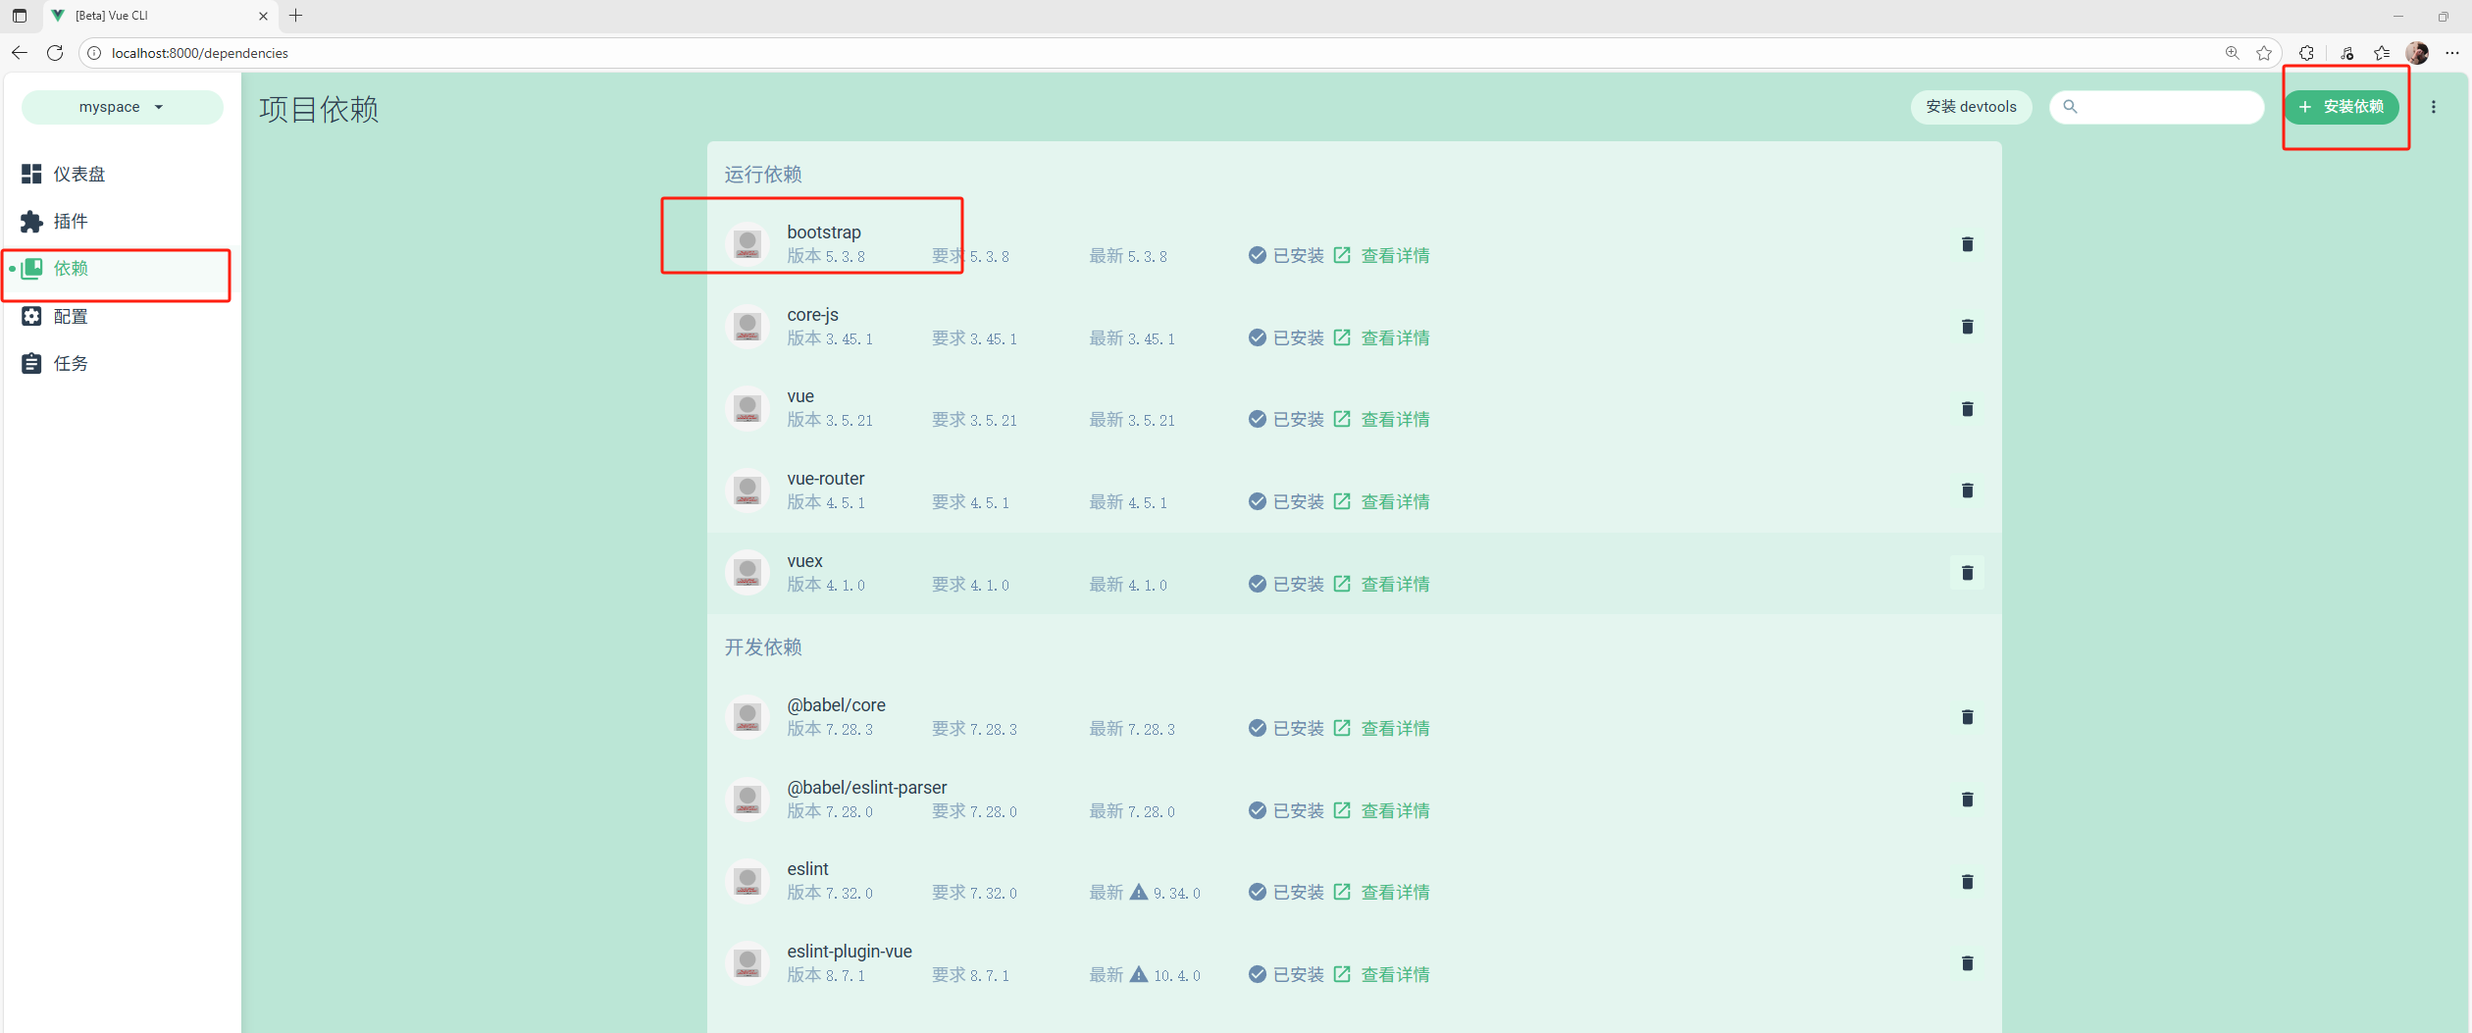
Task: Open the browser profile avatar
Action: 2417,53
